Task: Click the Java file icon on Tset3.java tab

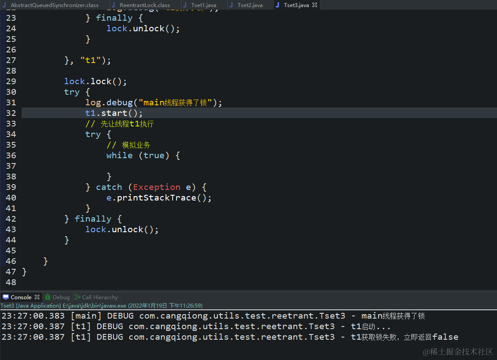Action: 277,5
